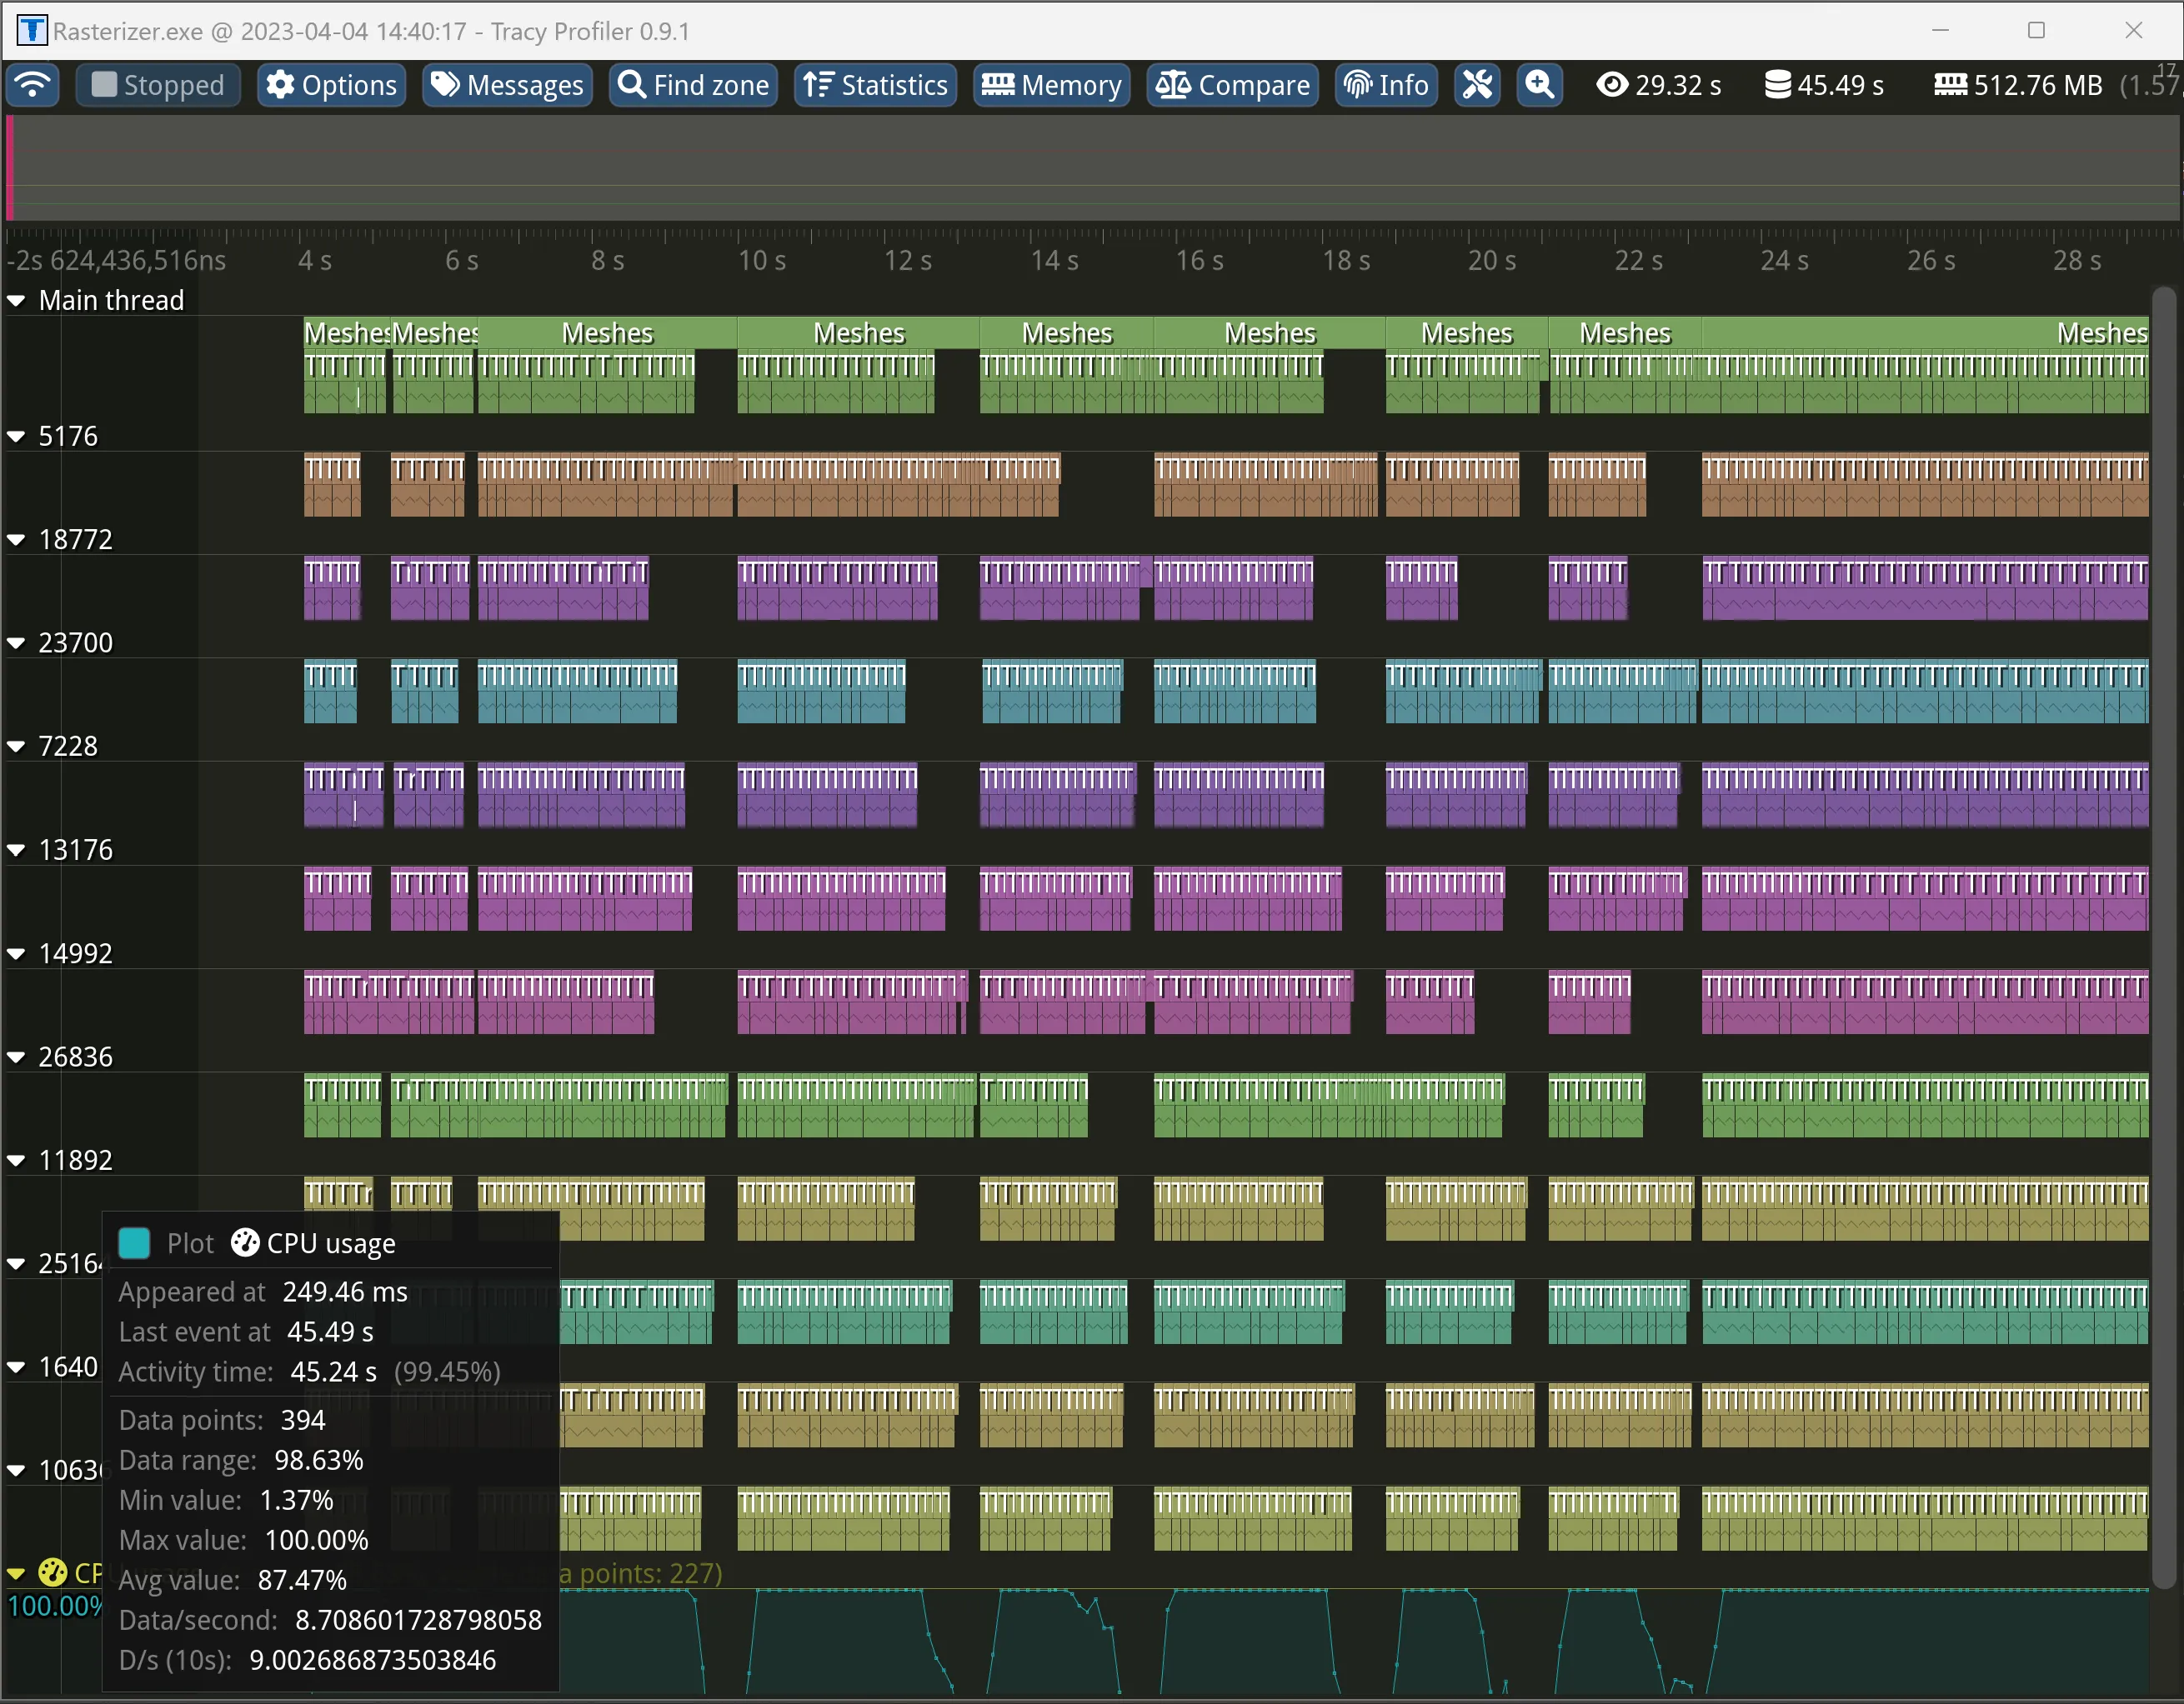Open the Messages window

click(x=508, y=85)
